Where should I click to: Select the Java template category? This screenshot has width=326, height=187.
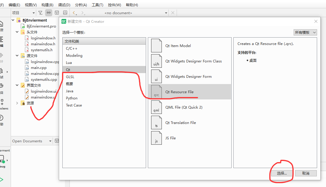[x=104, y=91]
